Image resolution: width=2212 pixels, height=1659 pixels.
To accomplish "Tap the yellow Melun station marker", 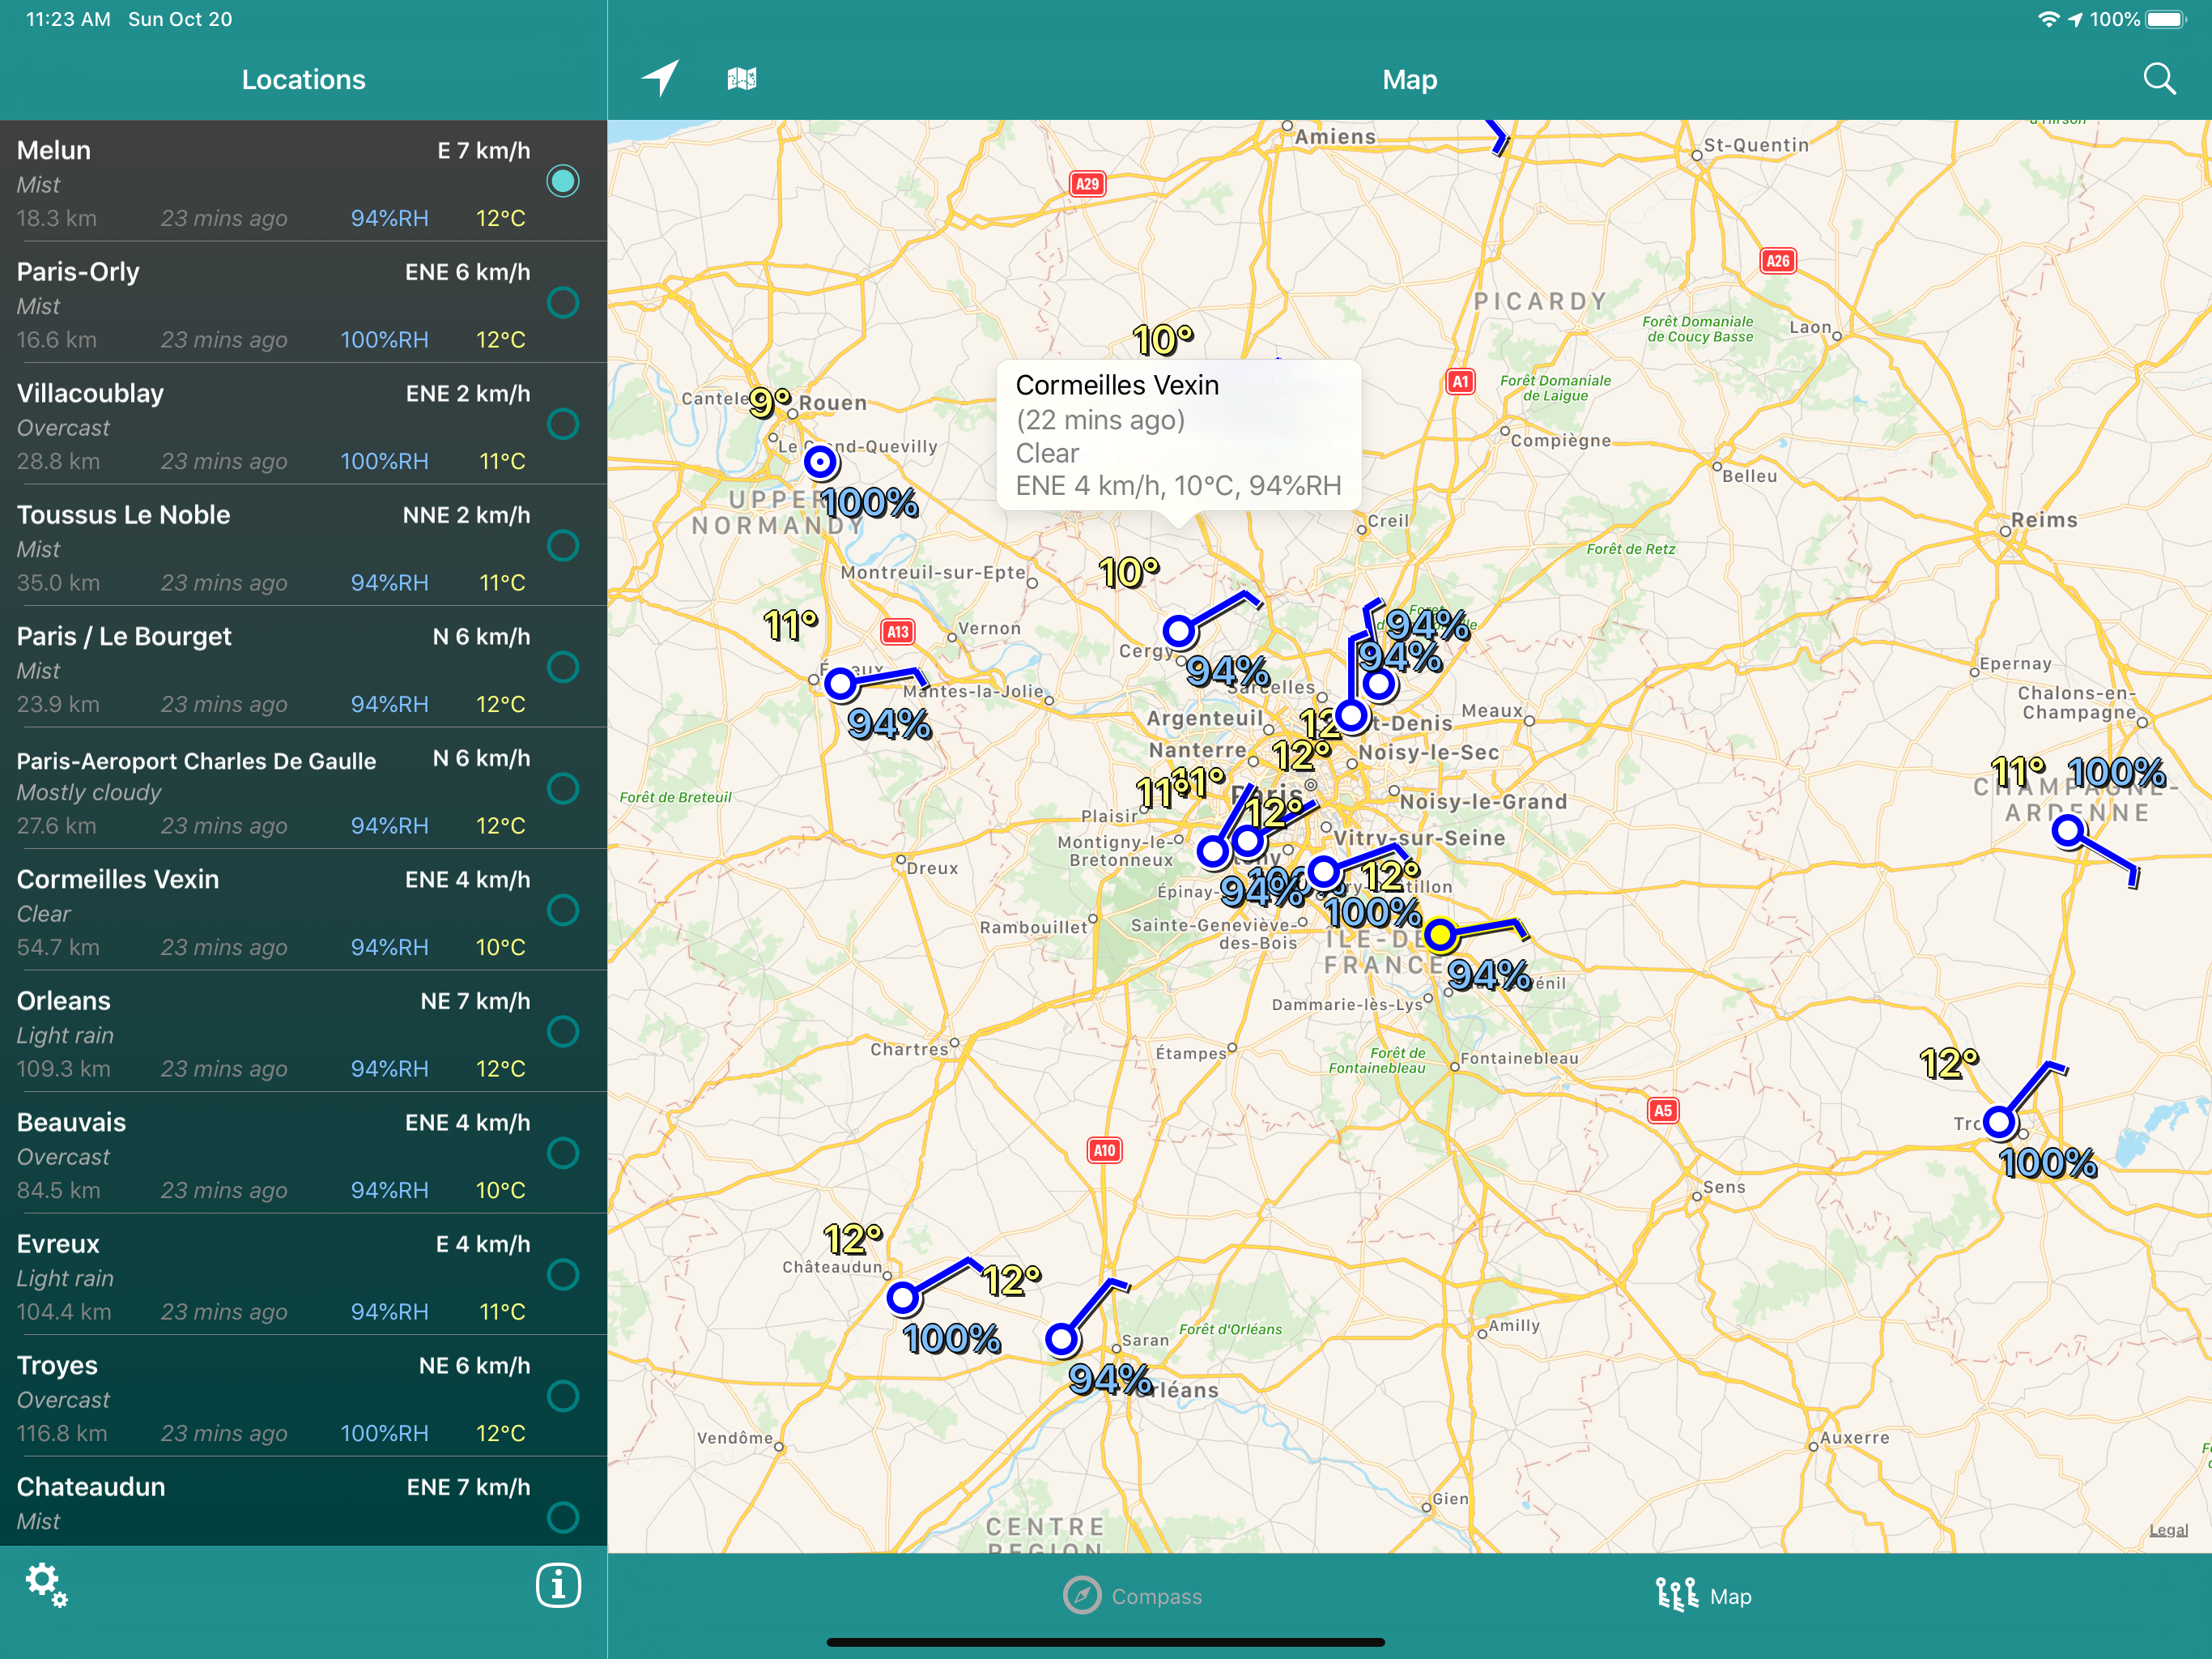I will 1440,935.
